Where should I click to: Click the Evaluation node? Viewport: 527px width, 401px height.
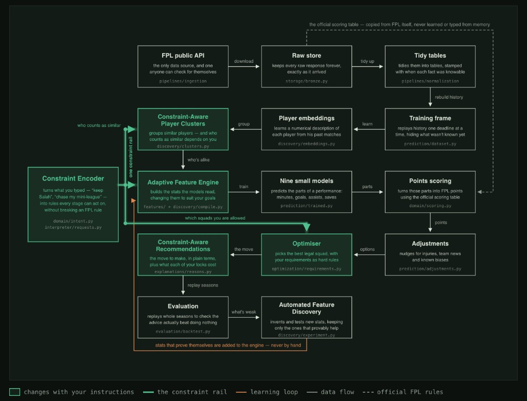[183, 317]
